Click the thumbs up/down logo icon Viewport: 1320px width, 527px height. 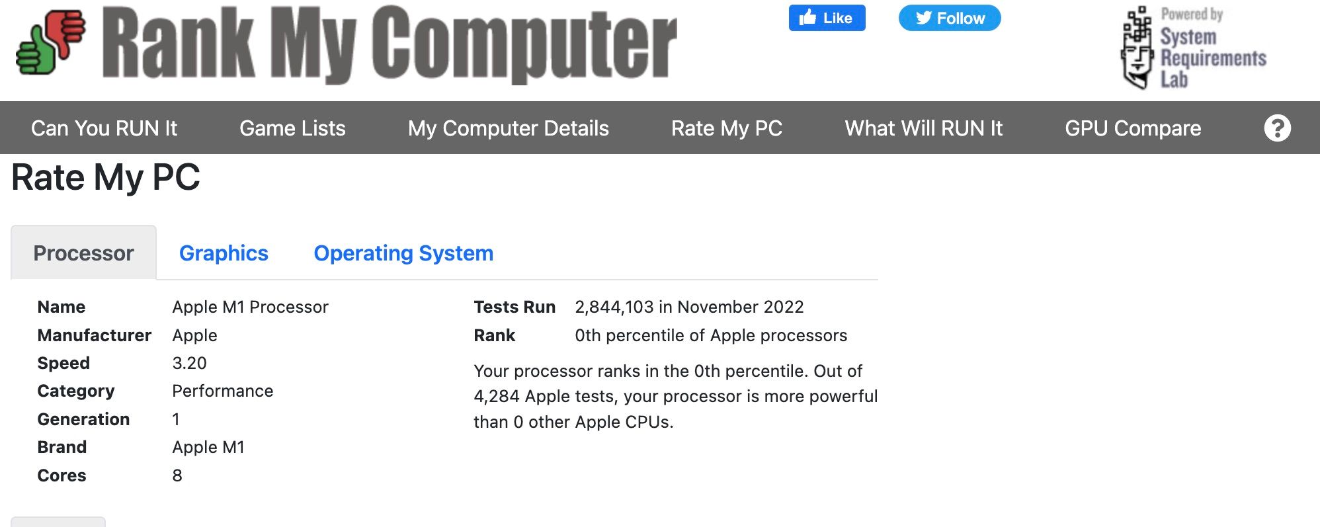coord(51,42)
